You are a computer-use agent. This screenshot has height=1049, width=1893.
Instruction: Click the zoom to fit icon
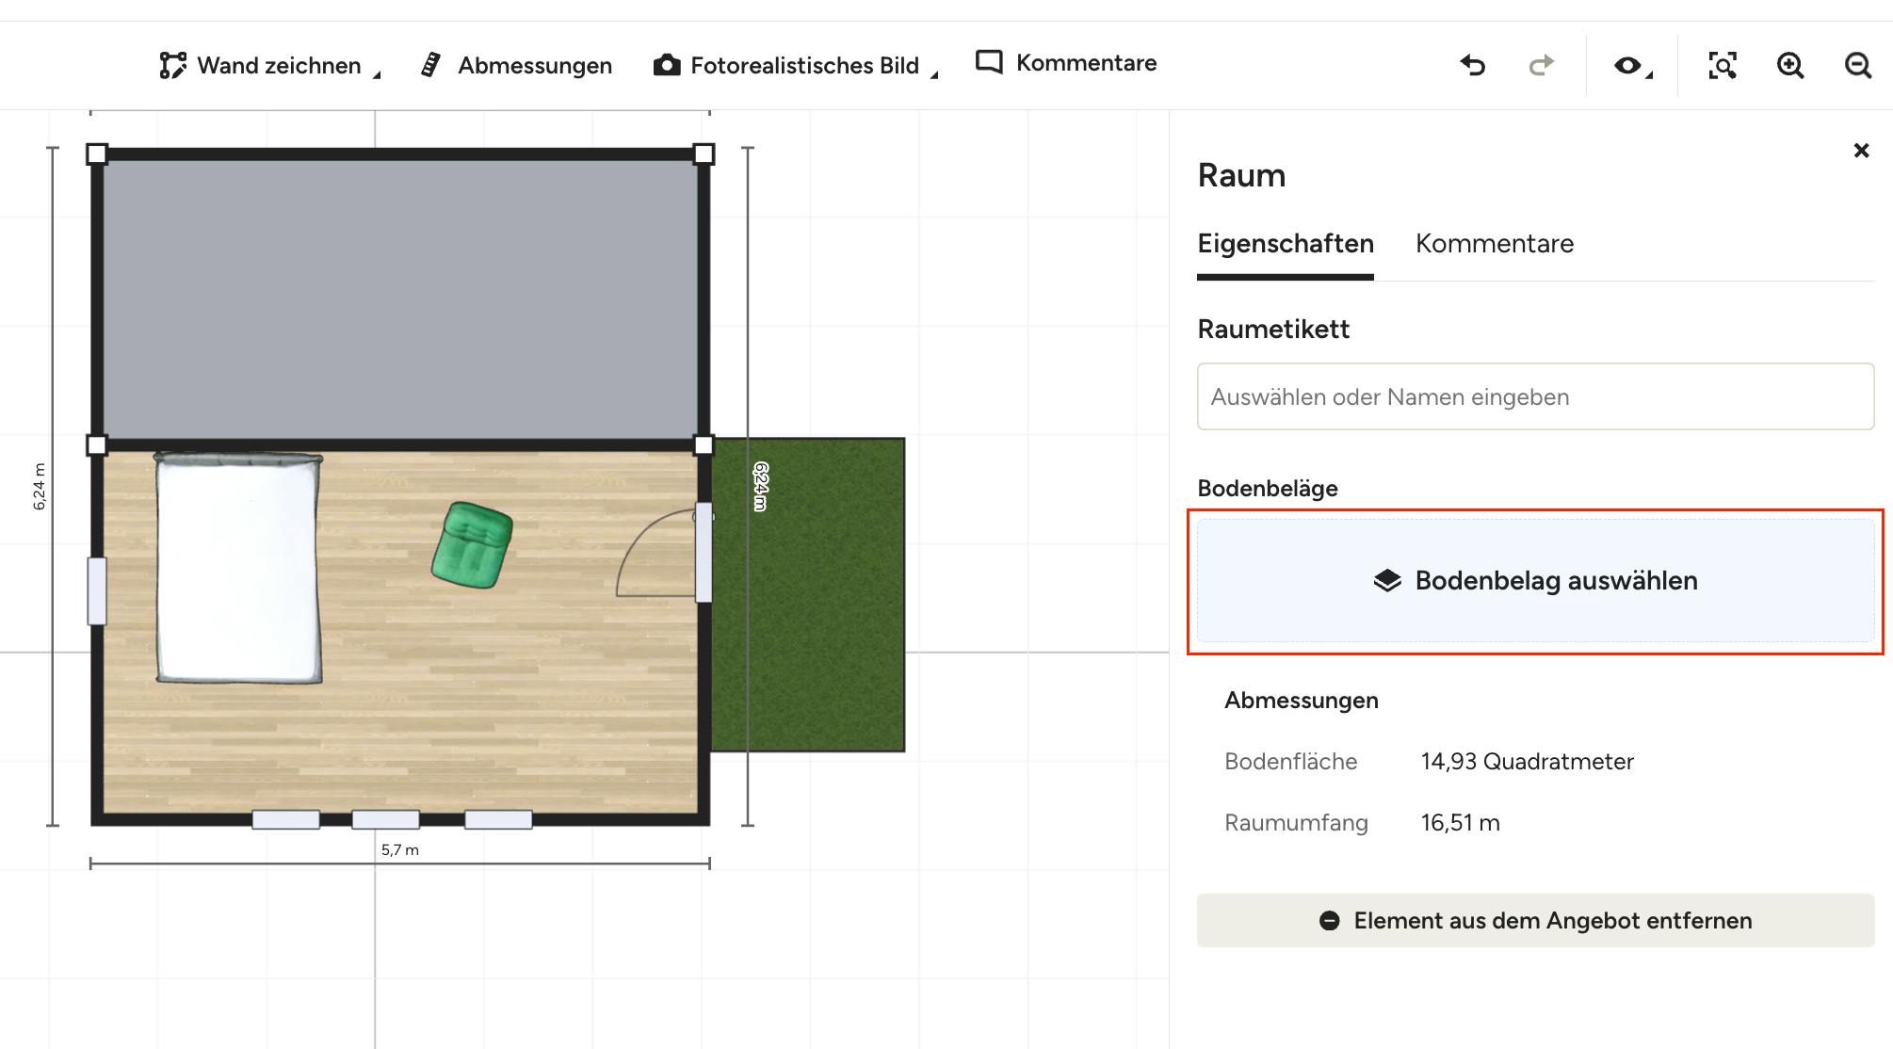pyautogui.click(x=1722, y=65)
